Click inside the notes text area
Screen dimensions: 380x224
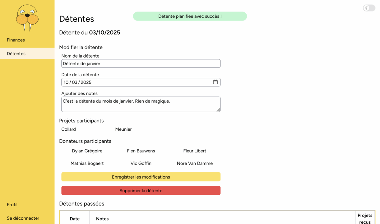(141, 104)
